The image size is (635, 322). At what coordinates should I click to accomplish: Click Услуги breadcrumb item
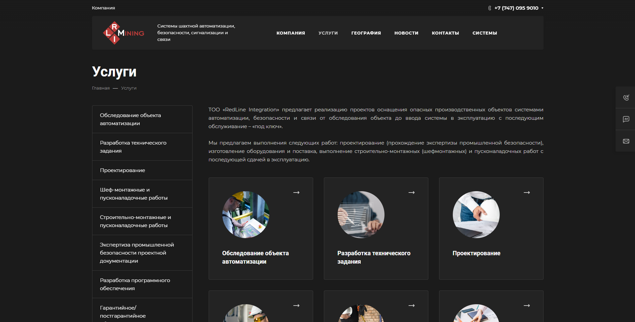[x=129, y=88]
